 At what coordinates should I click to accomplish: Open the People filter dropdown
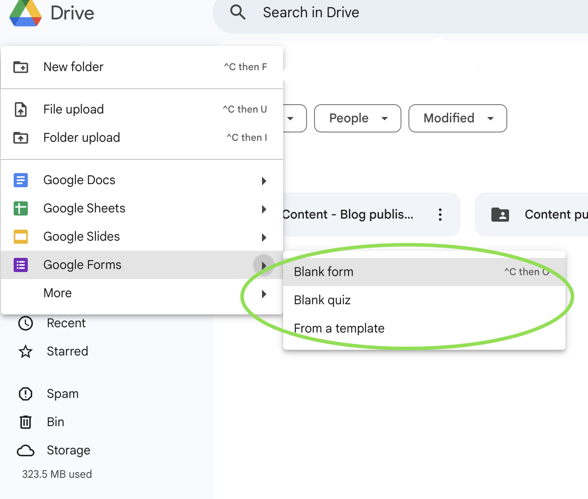click(x=358, y=118)
